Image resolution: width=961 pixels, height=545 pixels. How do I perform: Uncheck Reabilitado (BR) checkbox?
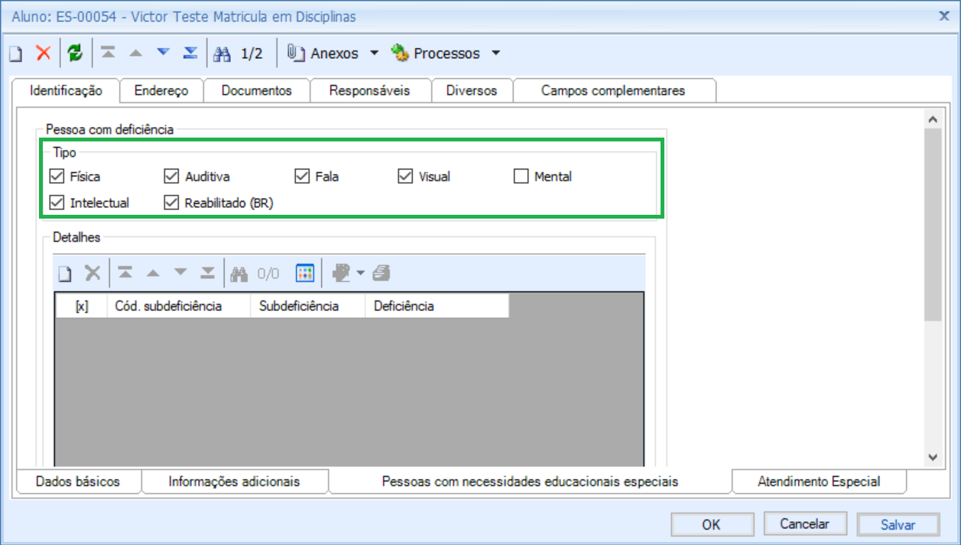pyautogui.click(x=170, y=203)
